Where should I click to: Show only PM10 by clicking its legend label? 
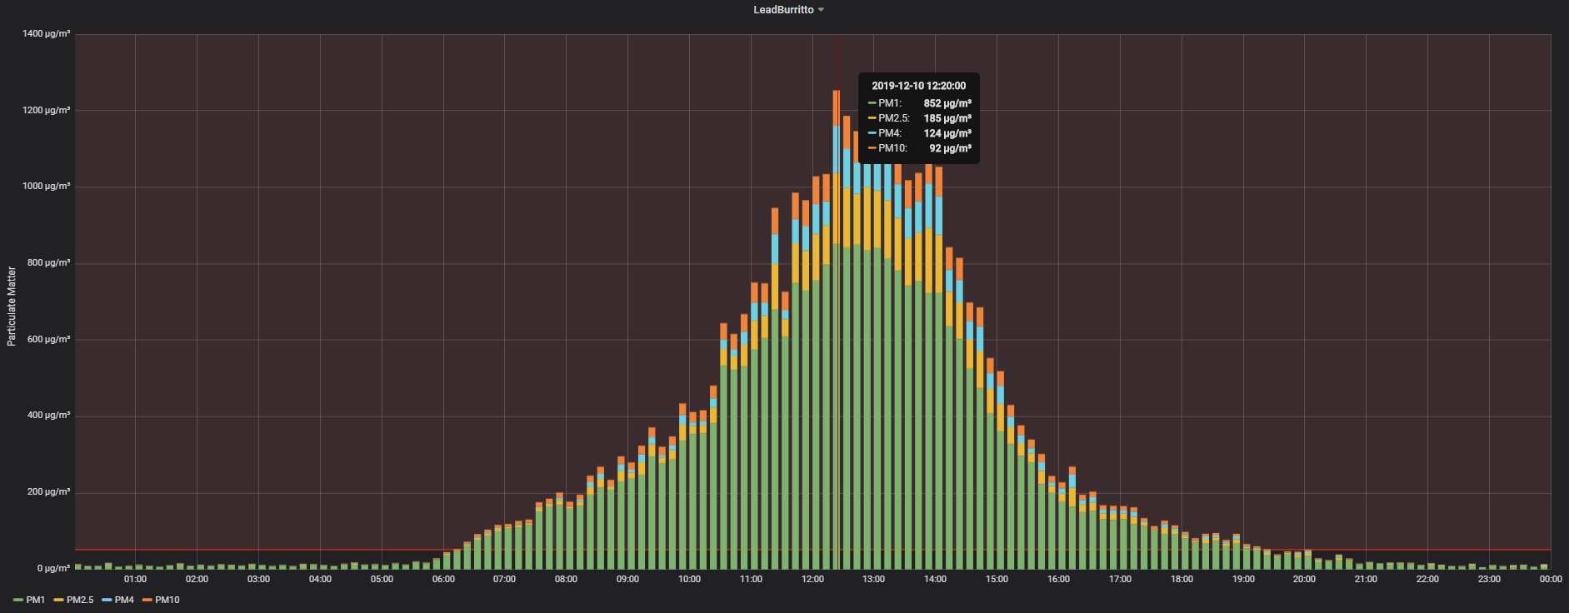(x=167, y=600)
